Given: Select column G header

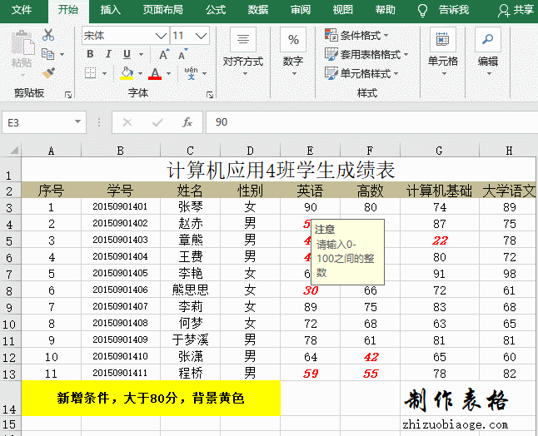Looking at the screenshot, I should (439, 151).
